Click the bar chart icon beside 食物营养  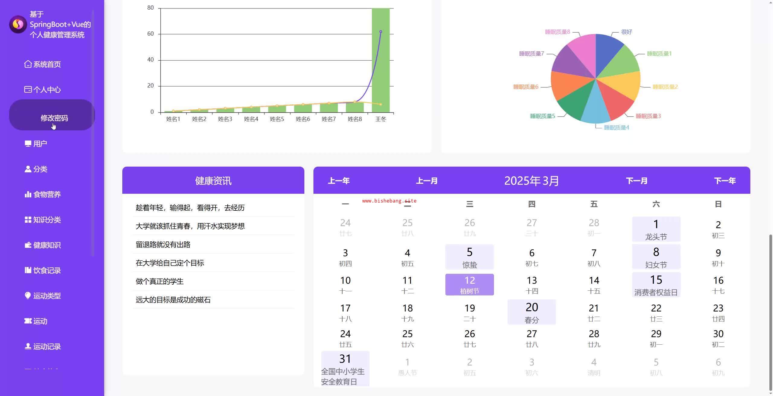28,194
